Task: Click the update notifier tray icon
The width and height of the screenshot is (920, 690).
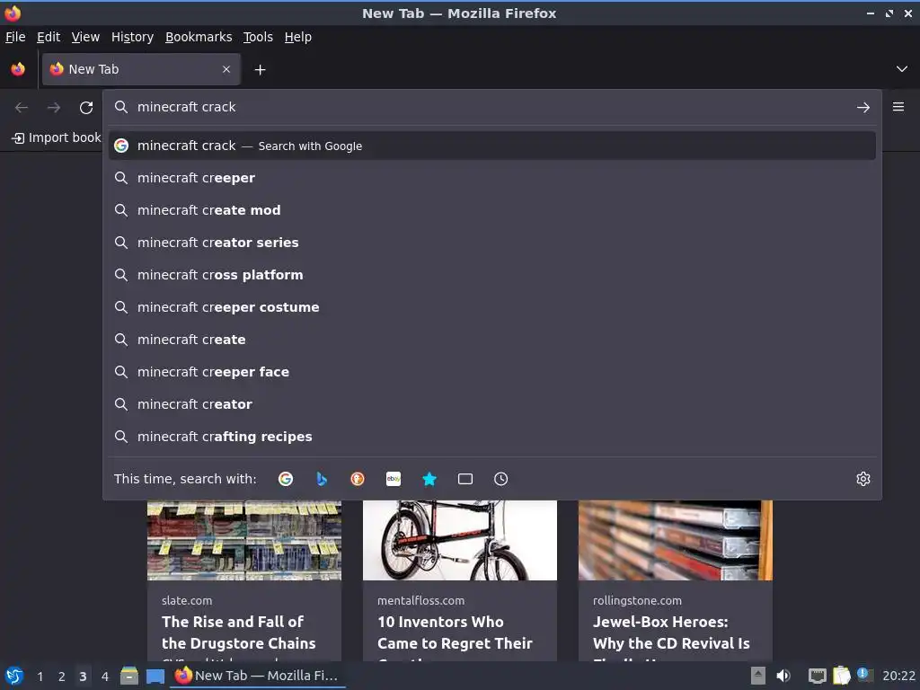Action: pyautogui.click(x=865, y=675)
